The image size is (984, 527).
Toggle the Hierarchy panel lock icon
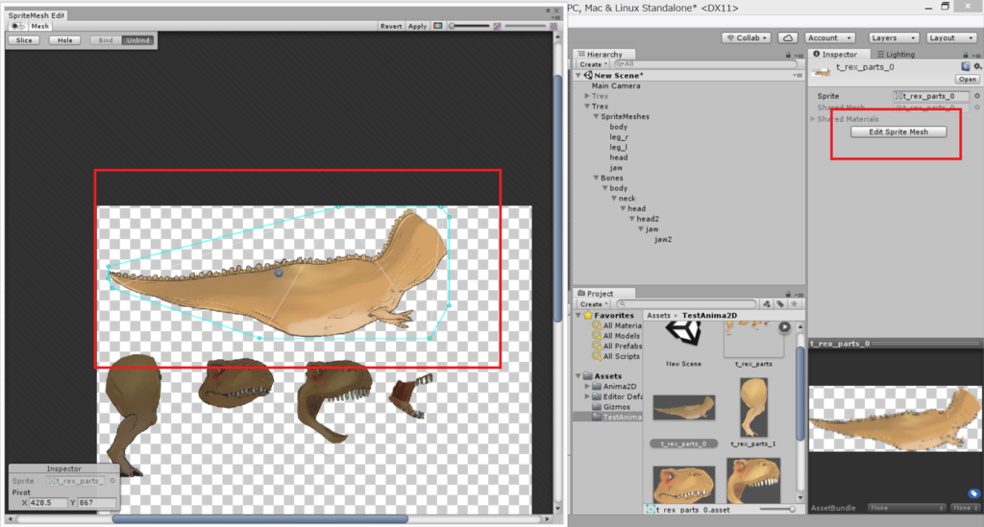click(x=788, y=55)
